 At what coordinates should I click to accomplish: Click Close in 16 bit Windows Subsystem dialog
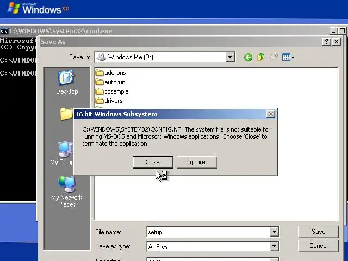(153, 162)
